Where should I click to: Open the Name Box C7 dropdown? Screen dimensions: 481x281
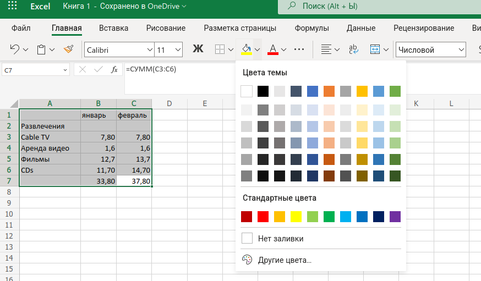click(x=65, y=70)
